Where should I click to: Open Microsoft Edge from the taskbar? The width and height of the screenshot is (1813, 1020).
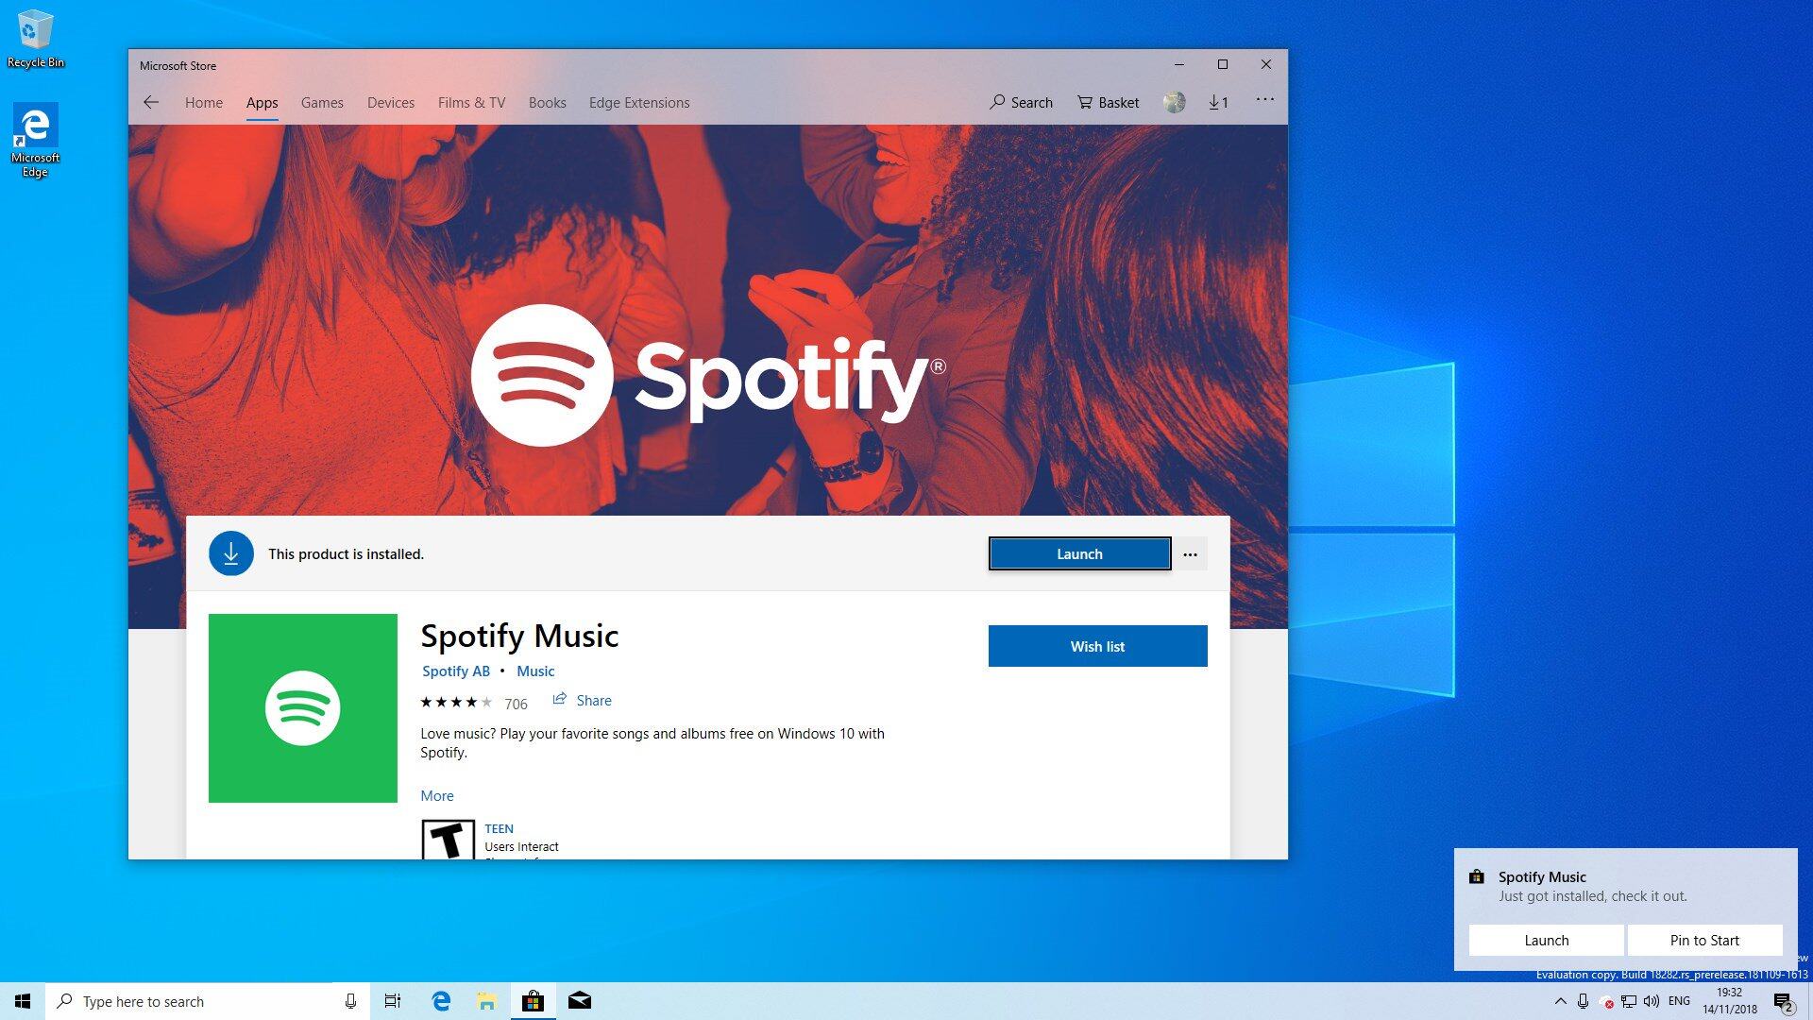pos(441,1001)
